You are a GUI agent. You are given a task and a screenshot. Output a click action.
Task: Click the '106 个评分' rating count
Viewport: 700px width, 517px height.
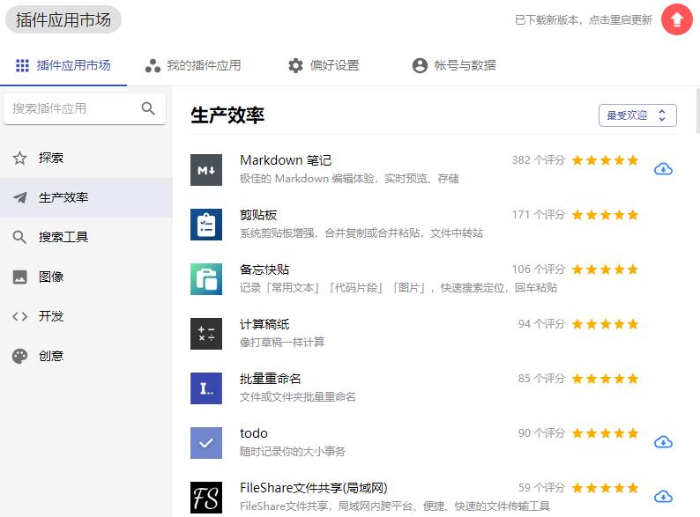[x=539, y=270]
